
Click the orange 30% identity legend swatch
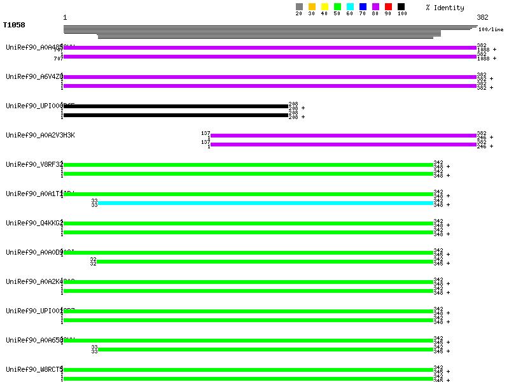312,7
